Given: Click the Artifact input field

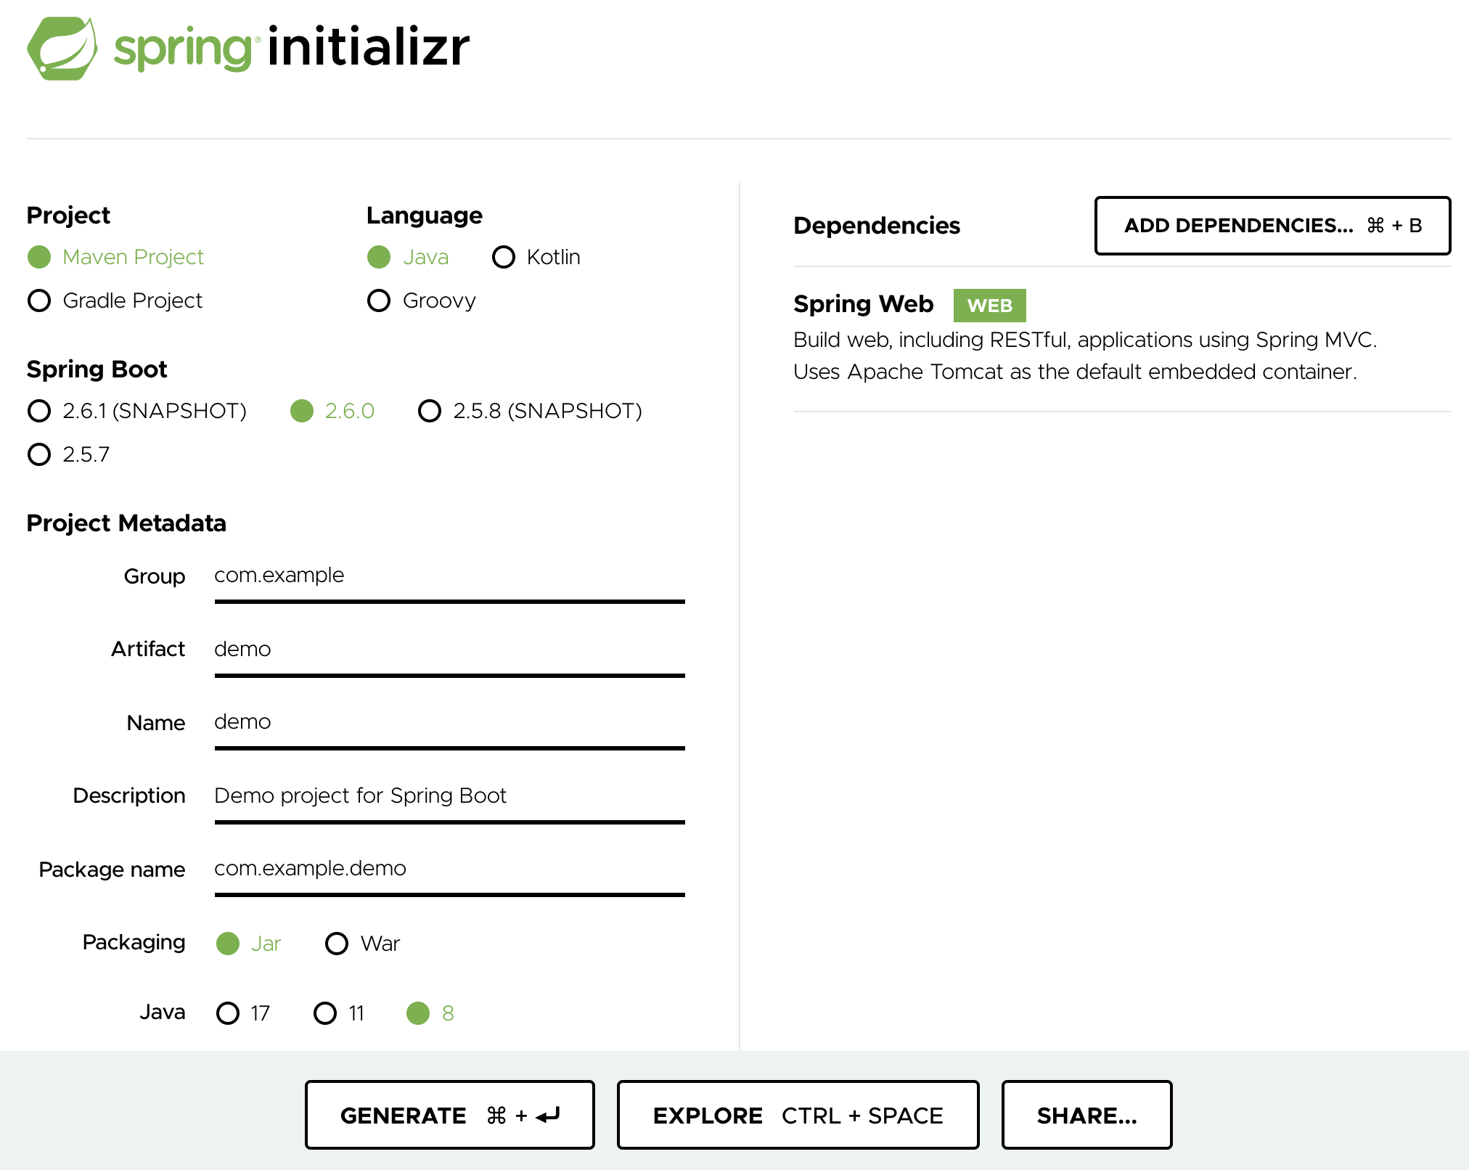Looking at the screenshot, I should click(x=449, y=649).
